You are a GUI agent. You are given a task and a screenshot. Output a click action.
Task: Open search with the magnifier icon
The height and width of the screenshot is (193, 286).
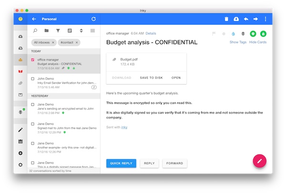(35, 30)
